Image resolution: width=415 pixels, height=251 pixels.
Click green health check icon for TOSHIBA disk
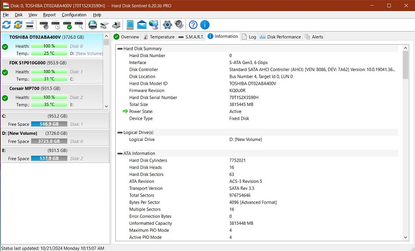pyautogui.click(x=5, y=47)
